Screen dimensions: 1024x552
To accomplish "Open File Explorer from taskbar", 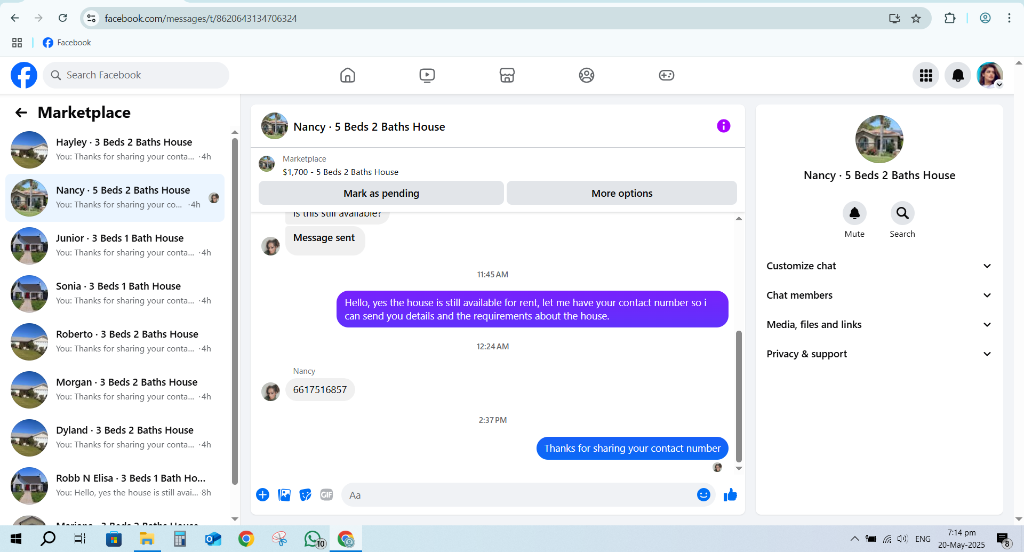I will coord(147,539).
